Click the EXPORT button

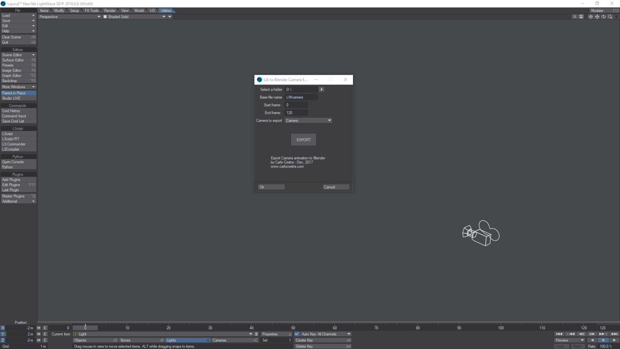click(x=303, y=140)
